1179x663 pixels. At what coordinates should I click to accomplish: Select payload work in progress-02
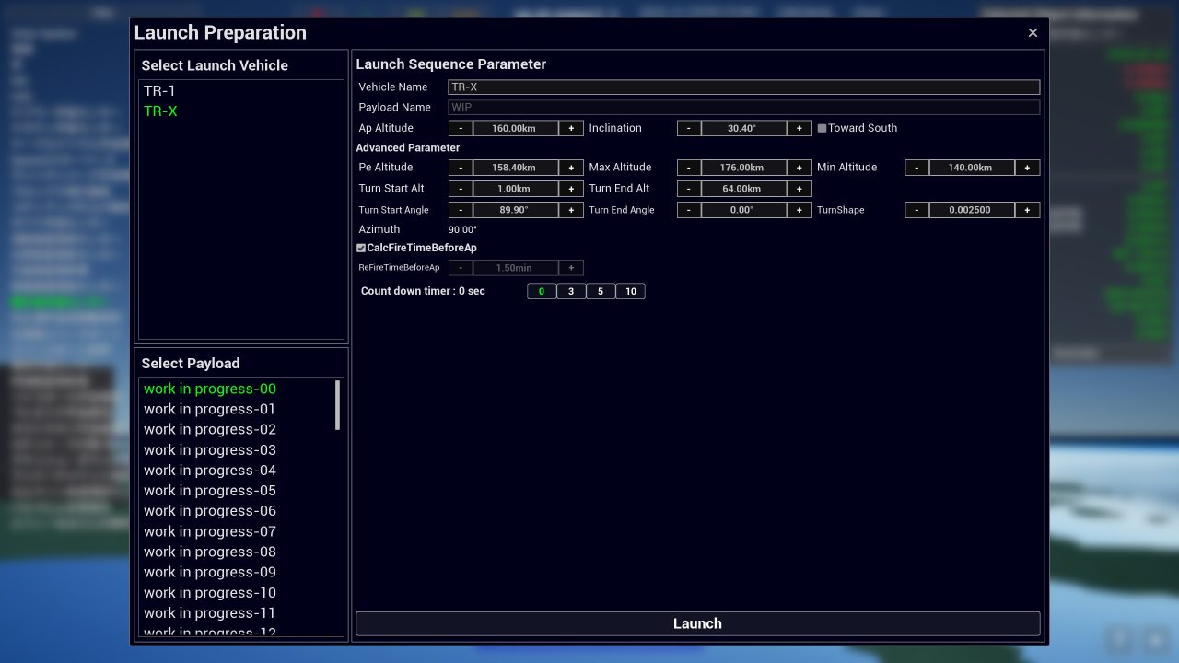pyautogui.click(x=210, y=429)
